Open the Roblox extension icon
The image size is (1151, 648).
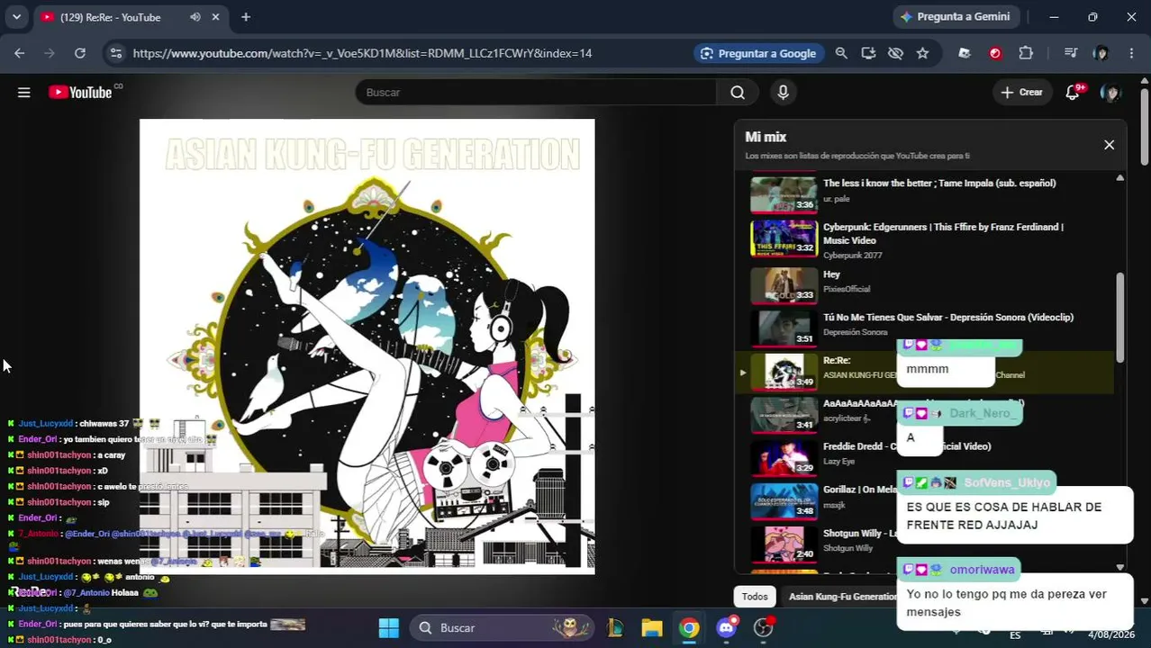[x=965, y=53]
